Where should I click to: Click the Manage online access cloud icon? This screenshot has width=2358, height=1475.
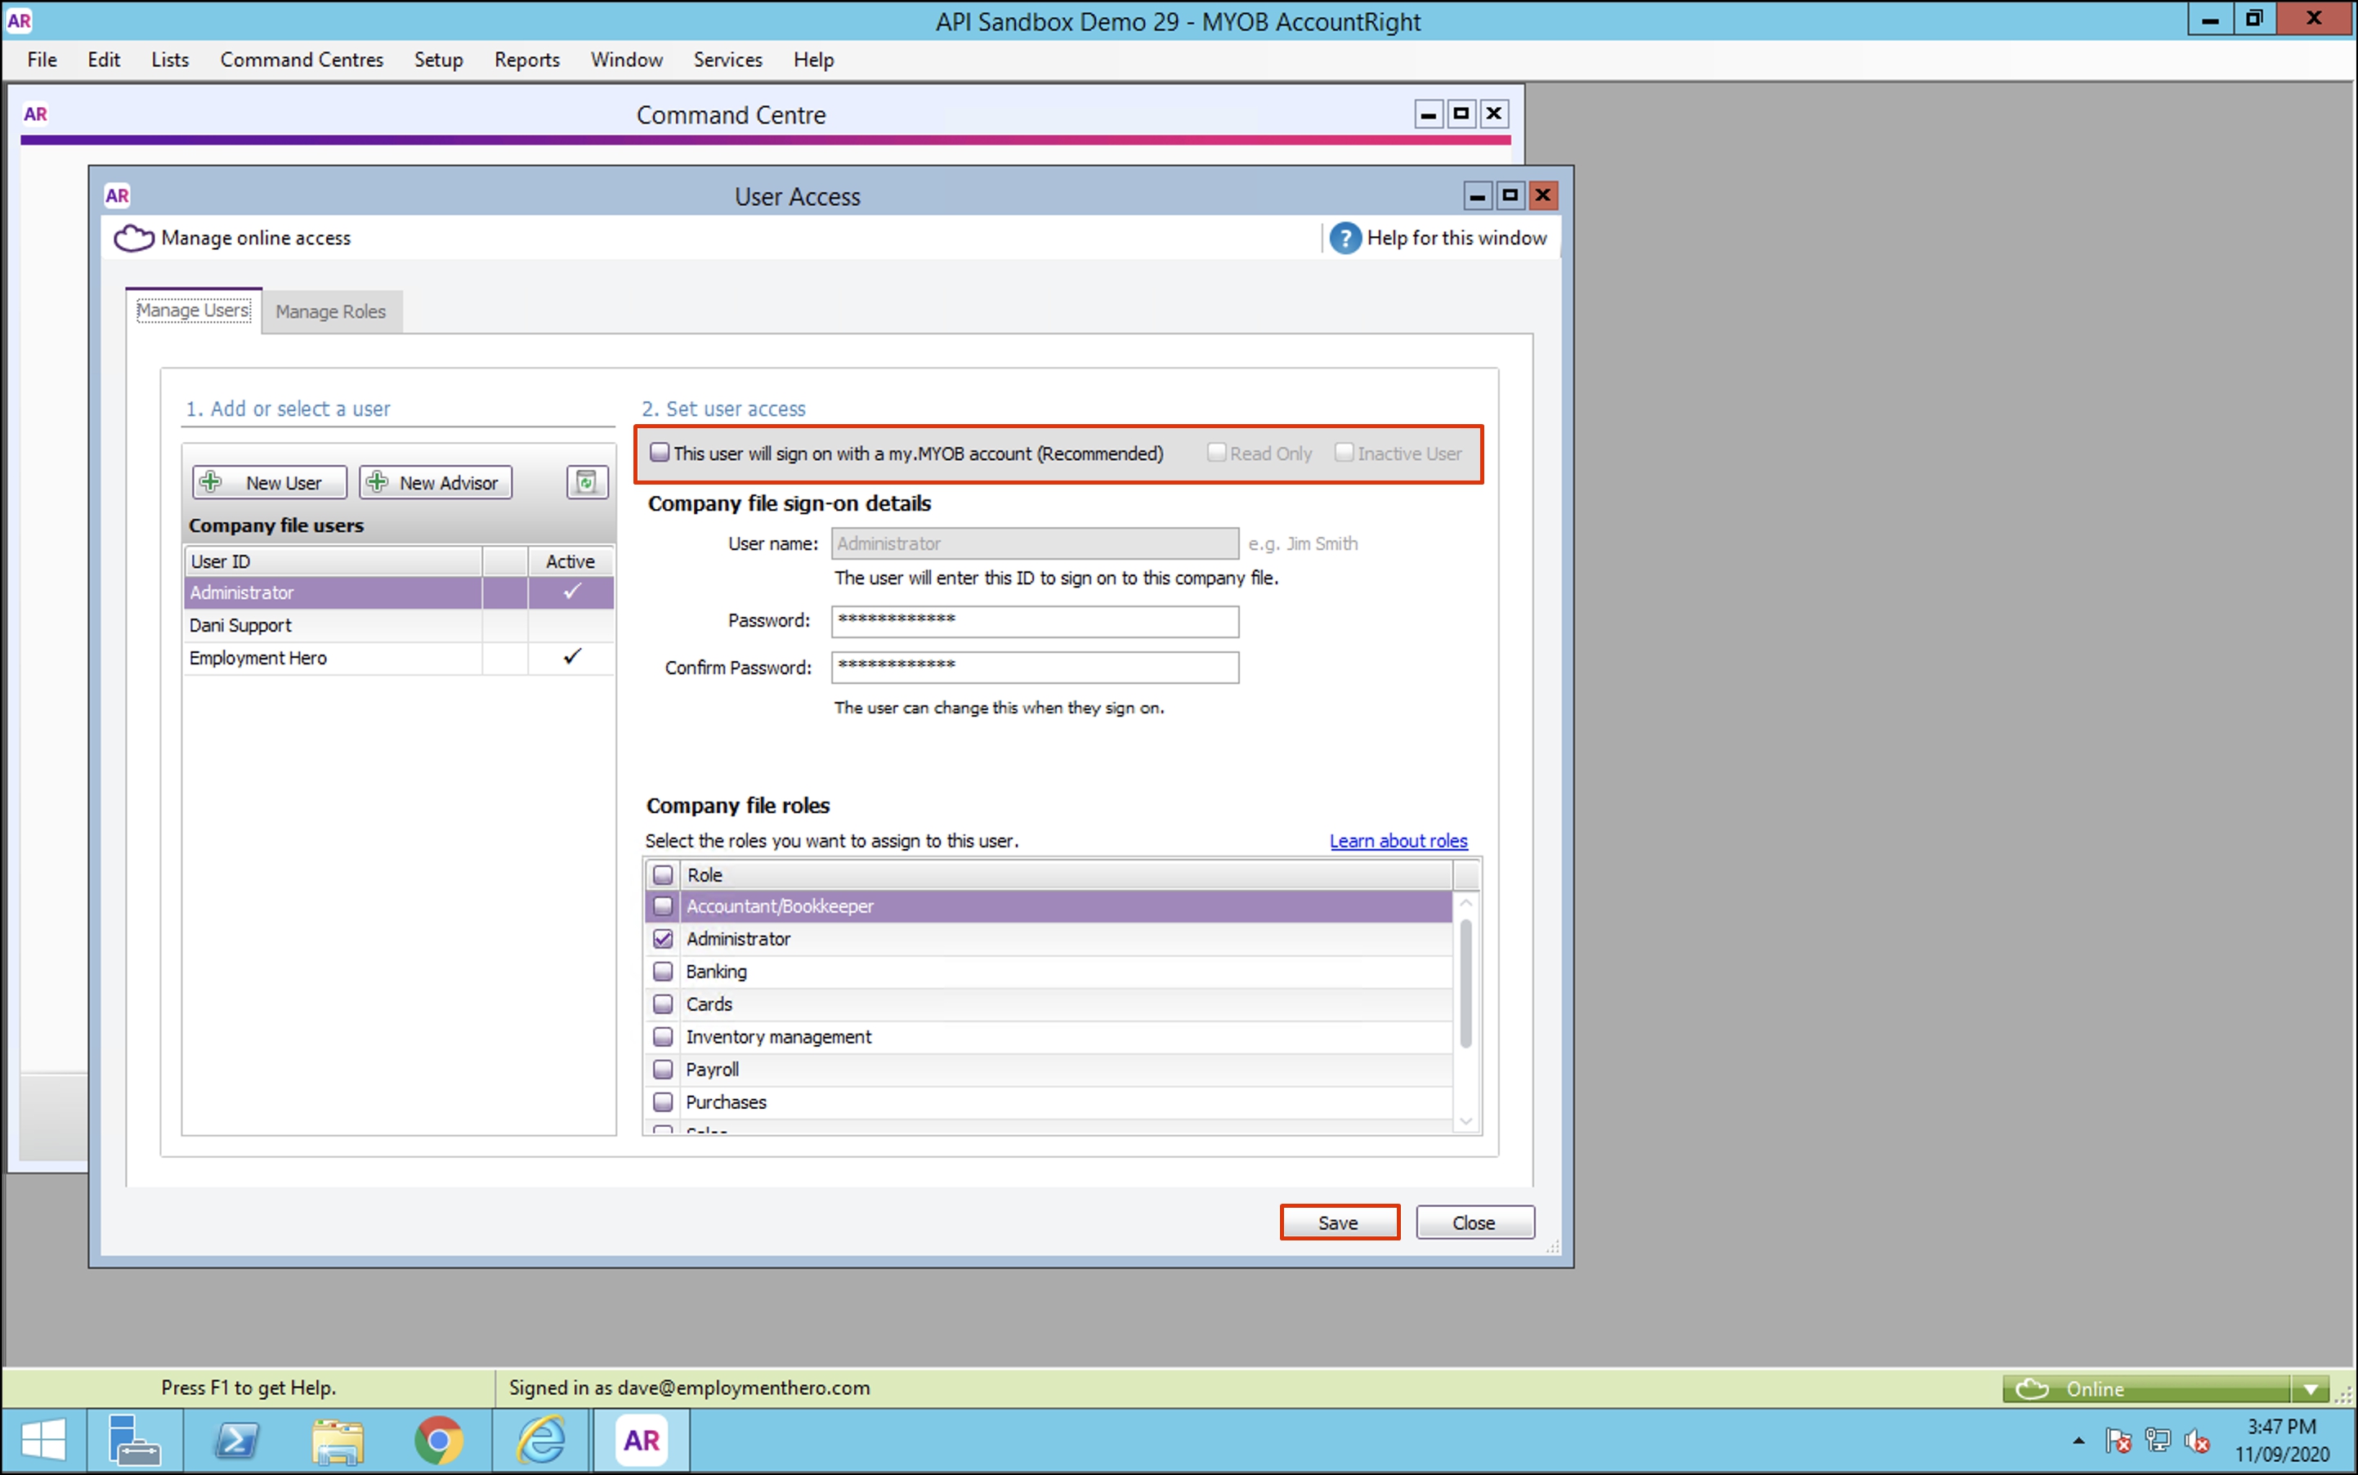tap(134, 238)
